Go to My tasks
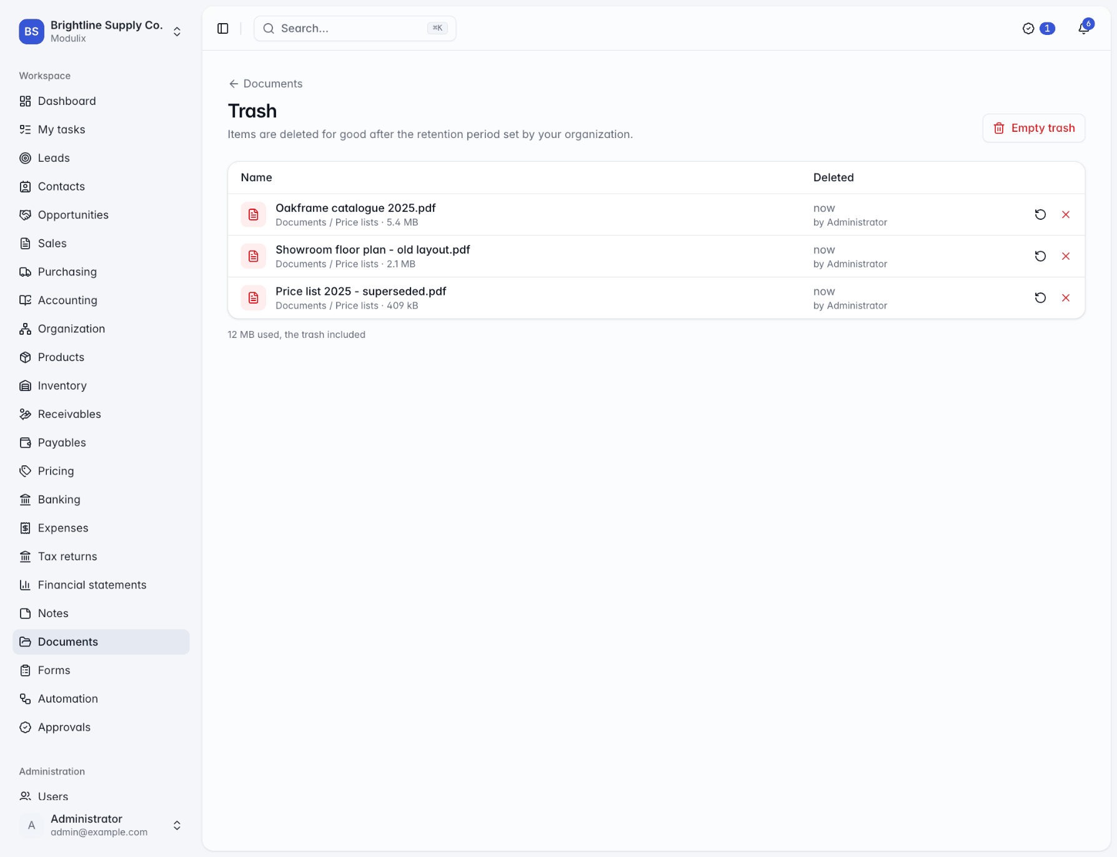 (x=101, y=129)
